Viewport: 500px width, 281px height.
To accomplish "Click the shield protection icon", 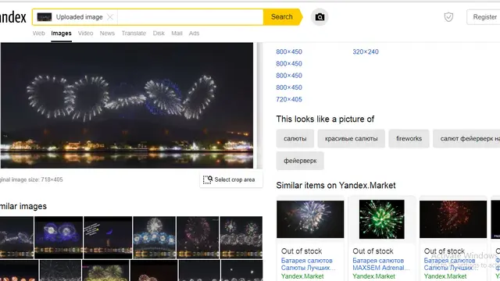I will [x=448, y=17].
